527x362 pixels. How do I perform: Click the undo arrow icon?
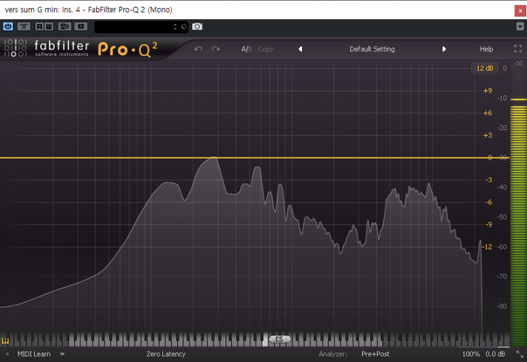point(198,49)
